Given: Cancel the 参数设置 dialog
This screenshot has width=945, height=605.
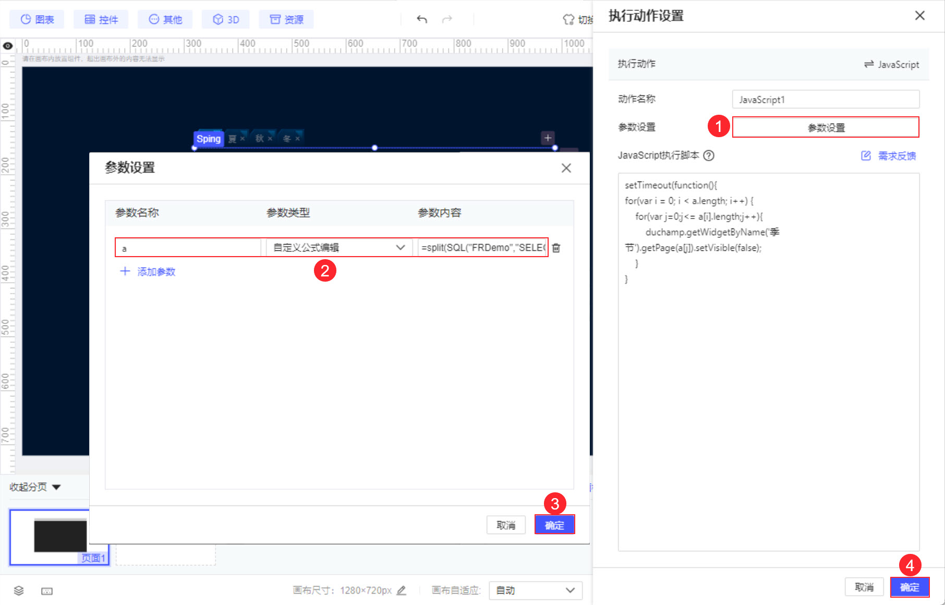Looking at the screenshot, I should pyautogui.click(x=506, y=525).
